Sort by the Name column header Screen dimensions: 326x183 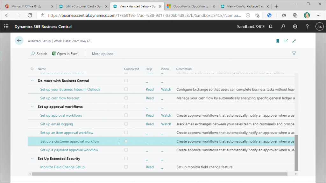coord(42,69)
